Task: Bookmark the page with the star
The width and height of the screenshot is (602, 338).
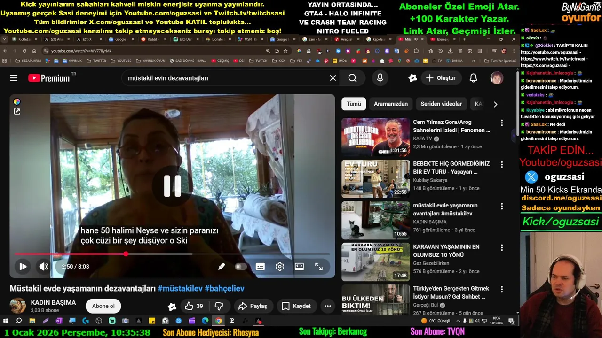Action: [x=285, y=51]
